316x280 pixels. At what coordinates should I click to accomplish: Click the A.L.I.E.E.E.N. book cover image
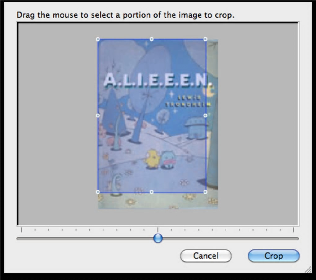(158, 124)
